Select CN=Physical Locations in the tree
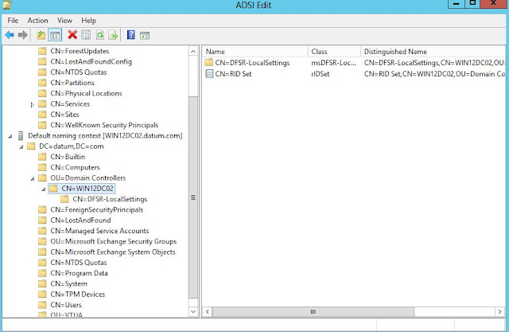This screenshot has width=509, height=332. [x=86, y=93]
